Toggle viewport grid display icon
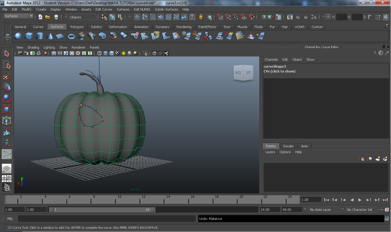This screenshot has height=232, width=391. pyautogui.click(x=54, y=53)
